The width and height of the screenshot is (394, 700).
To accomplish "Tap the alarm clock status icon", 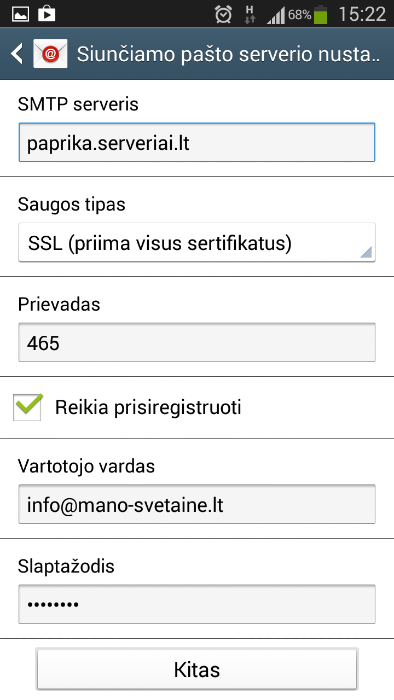I will pos(223,14).
